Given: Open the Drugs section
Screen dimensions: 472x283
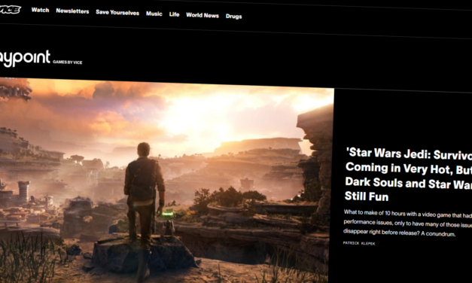Looking at the screenshot, I should 233,17.
